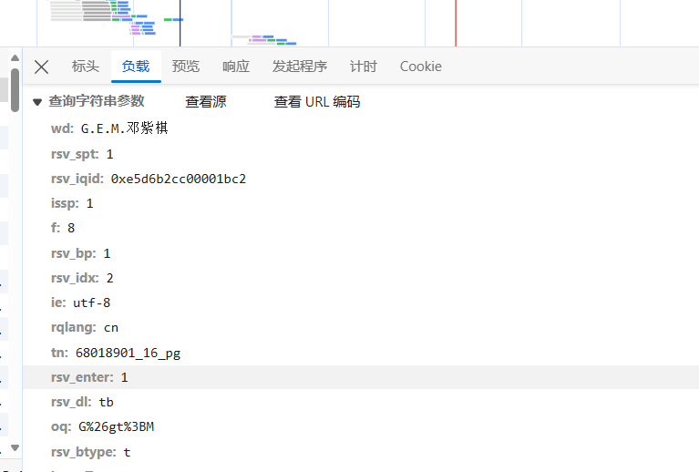Click the 查看 URL 编码 button
The image size is (699, 472).
click(317, 102)
